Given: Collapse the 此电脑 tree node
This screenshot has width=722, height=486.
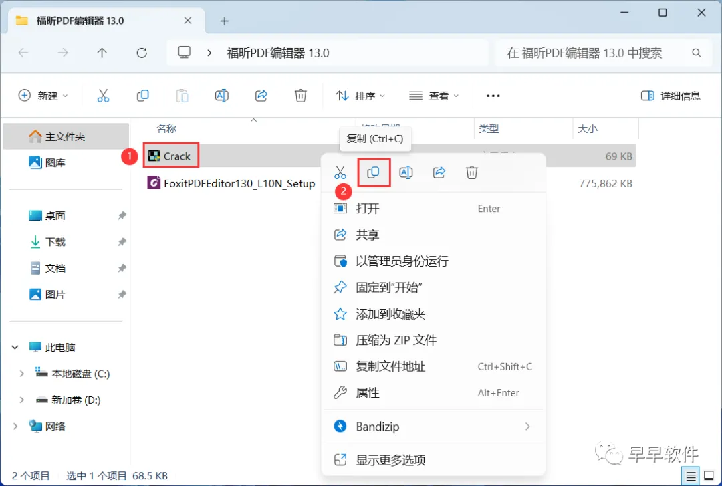Looking at the screenshot, I should click(15, 347).
